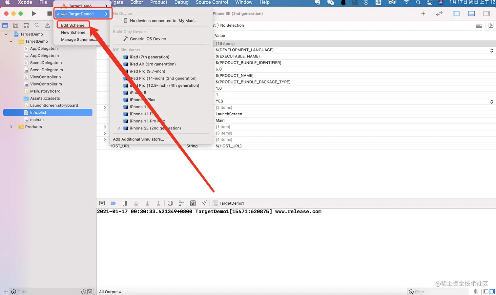
Task: Expand the plist row showing (1 item)
Action: (x=105, y=127)
